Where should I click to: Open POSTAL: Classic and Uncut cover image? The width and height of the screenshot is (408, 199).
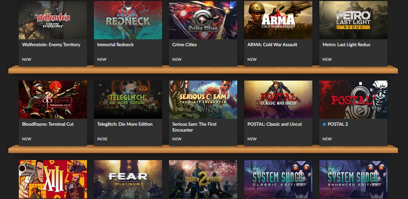pos(278,99)
